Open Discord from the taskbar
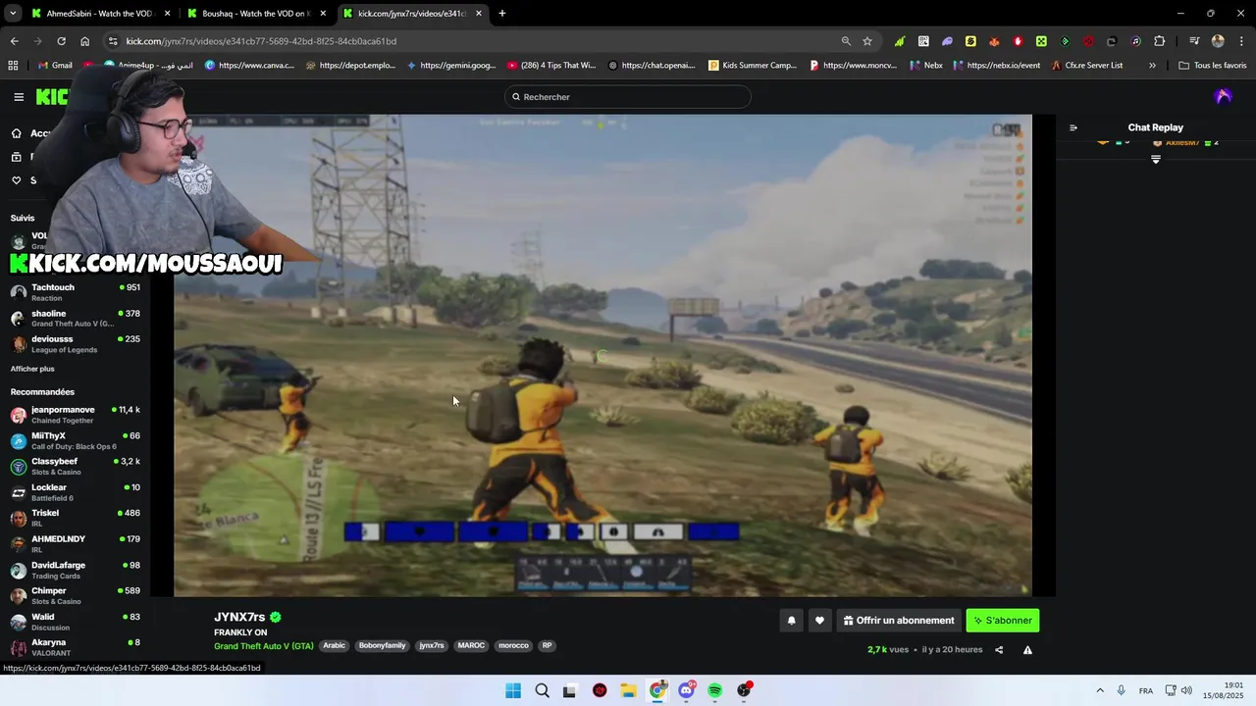This screenshot has width=1256, height=706. tap(686, 690)
